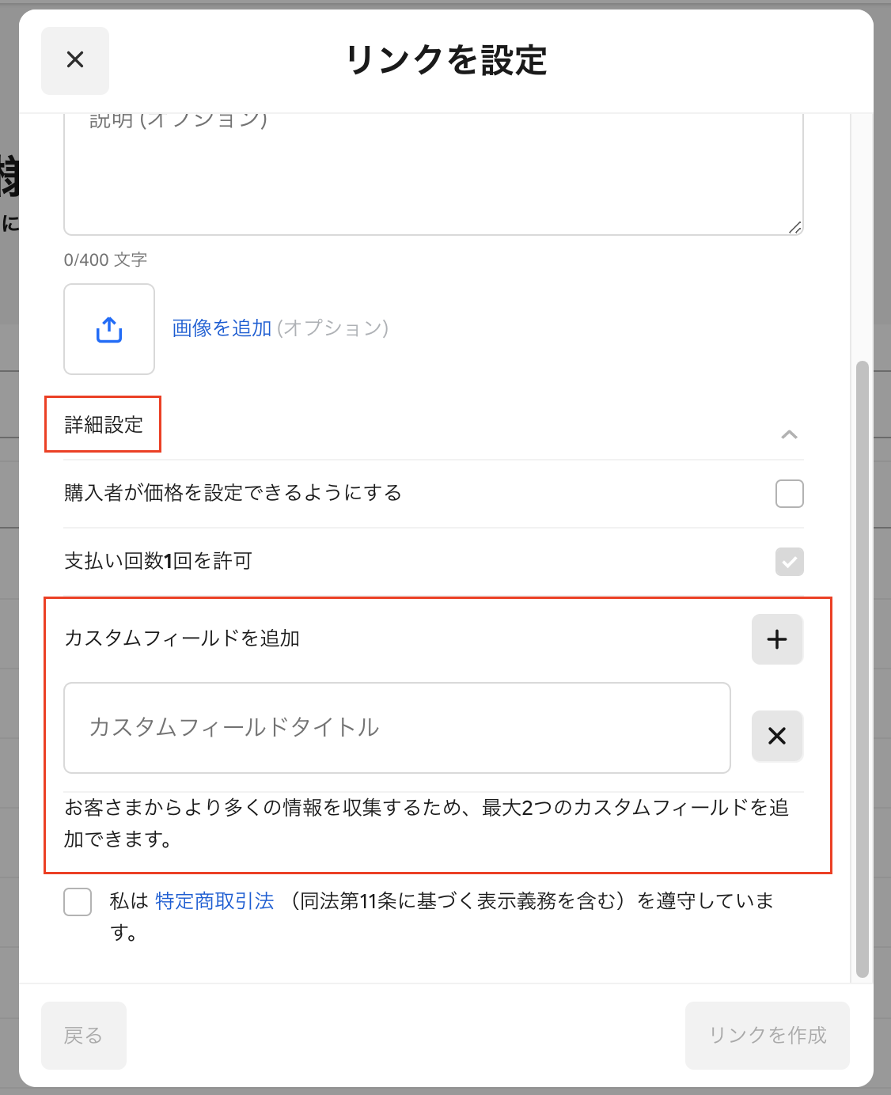Click the 購入者が価格を設定できるようにする label text
This screenshot has height=1095, width=891.
233,494
